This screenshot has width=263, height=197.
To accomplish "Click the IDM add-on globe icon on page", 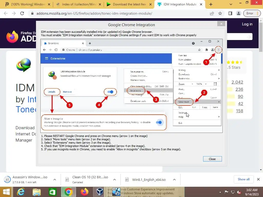I will click(x=23, y=65).
